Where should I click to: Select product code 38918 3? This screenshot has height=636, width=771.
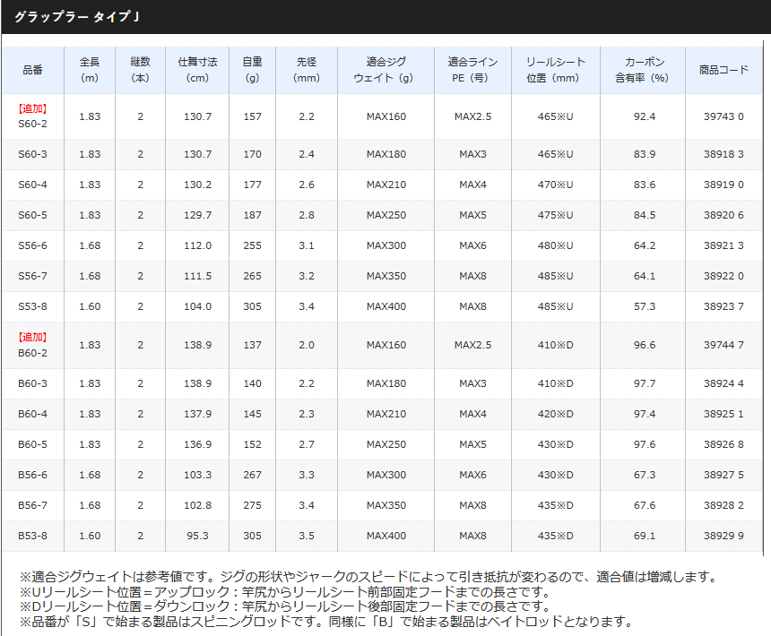(x=723, y=154)
